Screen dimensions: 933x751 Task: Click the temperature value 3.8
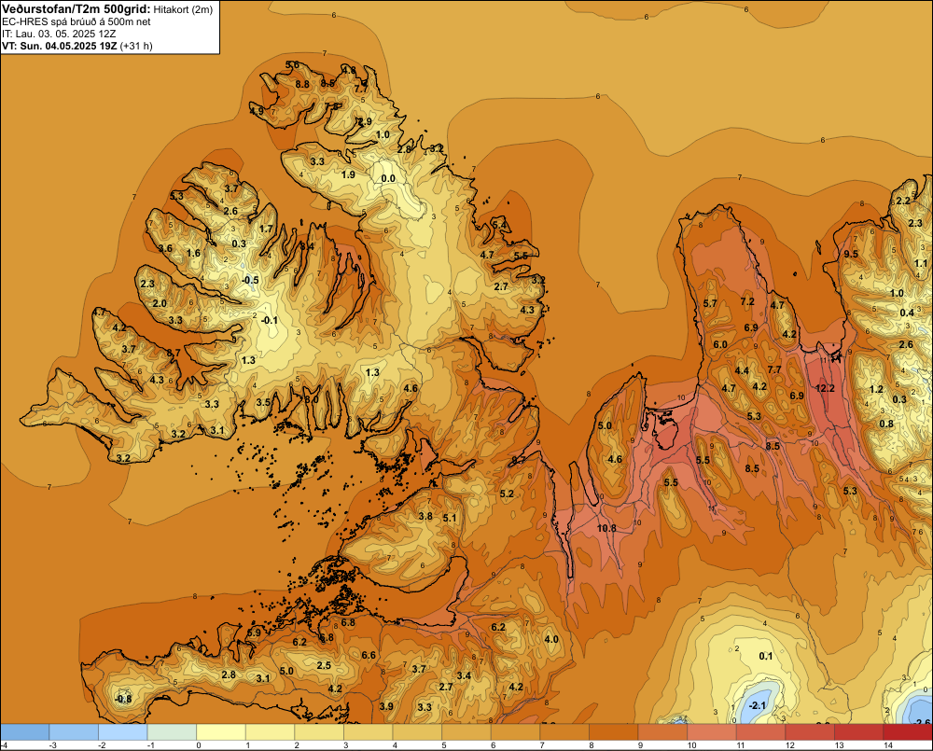pyautogui.click(x=425, y=516)
